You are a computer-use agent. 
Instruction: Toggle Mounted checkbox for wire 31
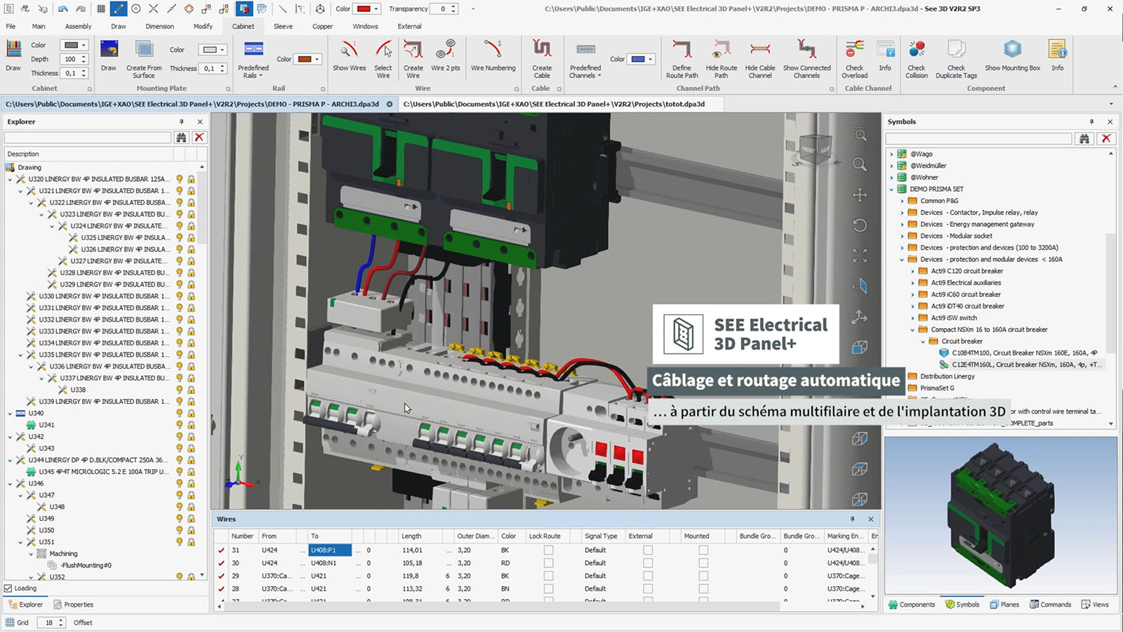(x=703, y=551)
